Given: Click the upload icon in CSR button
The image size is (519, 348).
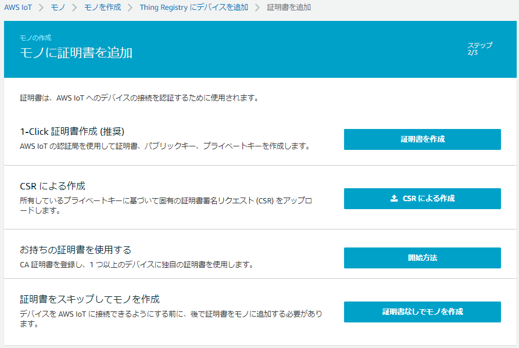Looking at the screenshot, I should [394, 198].
